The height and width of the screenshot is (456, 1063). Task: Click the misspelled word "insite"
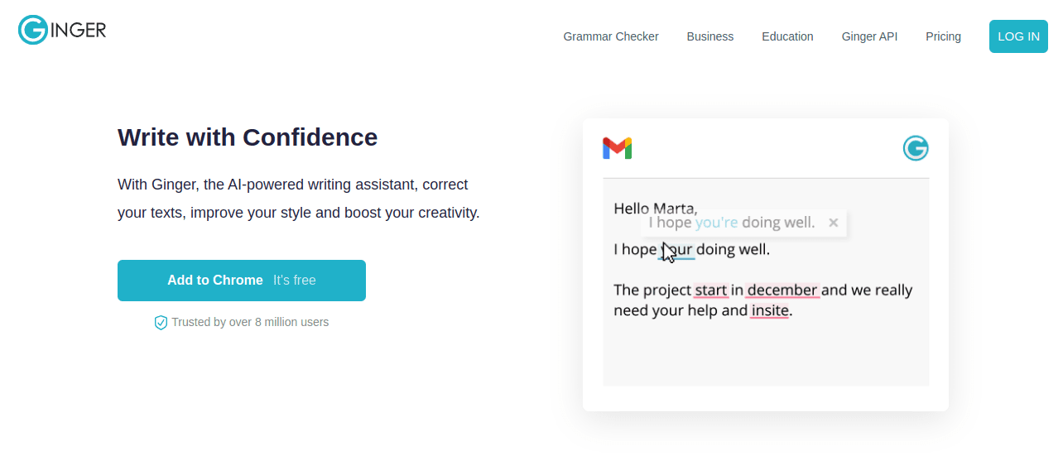[770, 311]
